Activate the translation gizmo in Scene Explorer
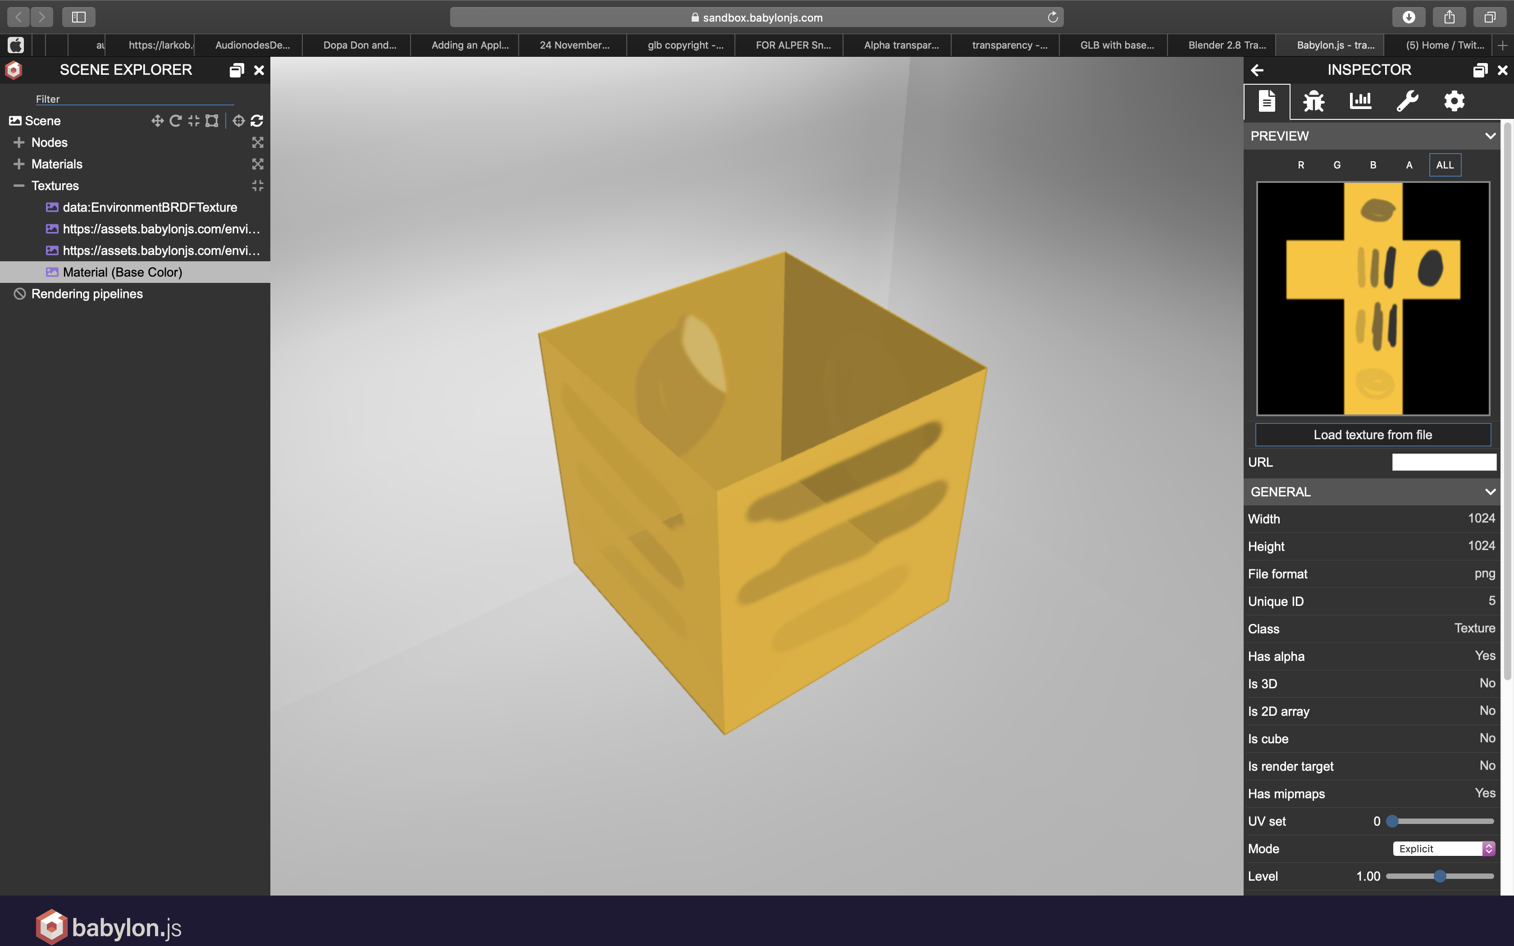 158,121
